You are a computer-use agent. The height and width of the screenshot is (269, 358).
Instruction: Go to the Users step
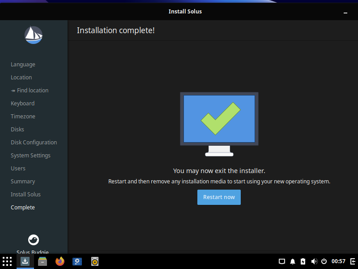pos(18,169)
